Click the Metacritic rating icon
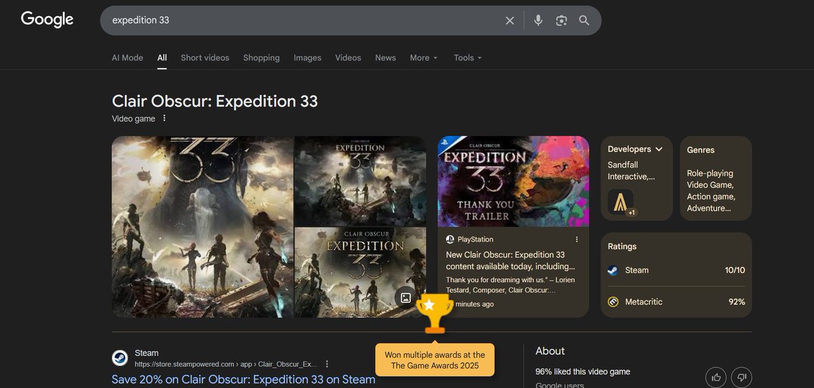Screen dimensions: 814x388 coord(613,302)
